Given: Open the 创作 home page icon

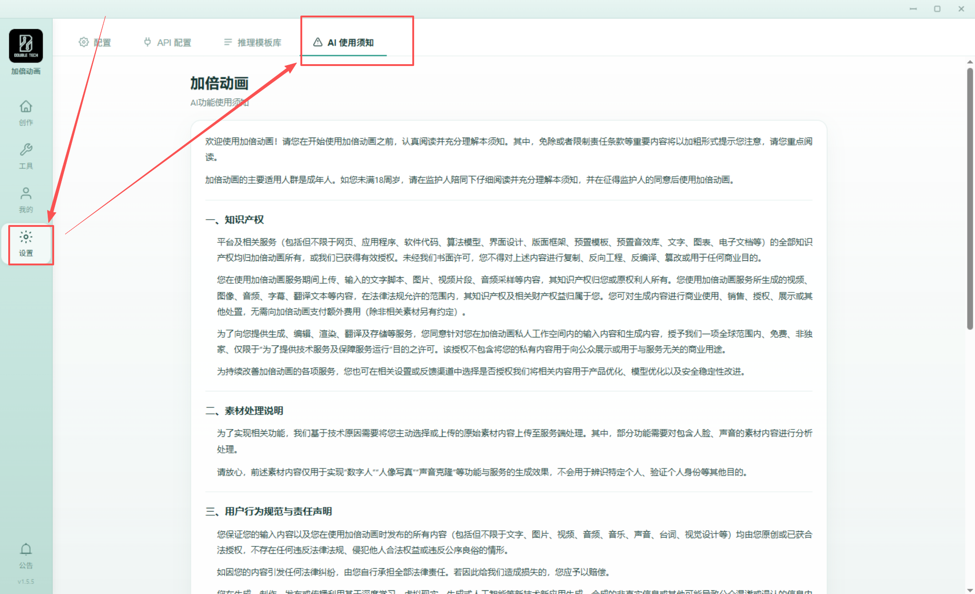Looking at the screenshot, I should click(26, 113).
